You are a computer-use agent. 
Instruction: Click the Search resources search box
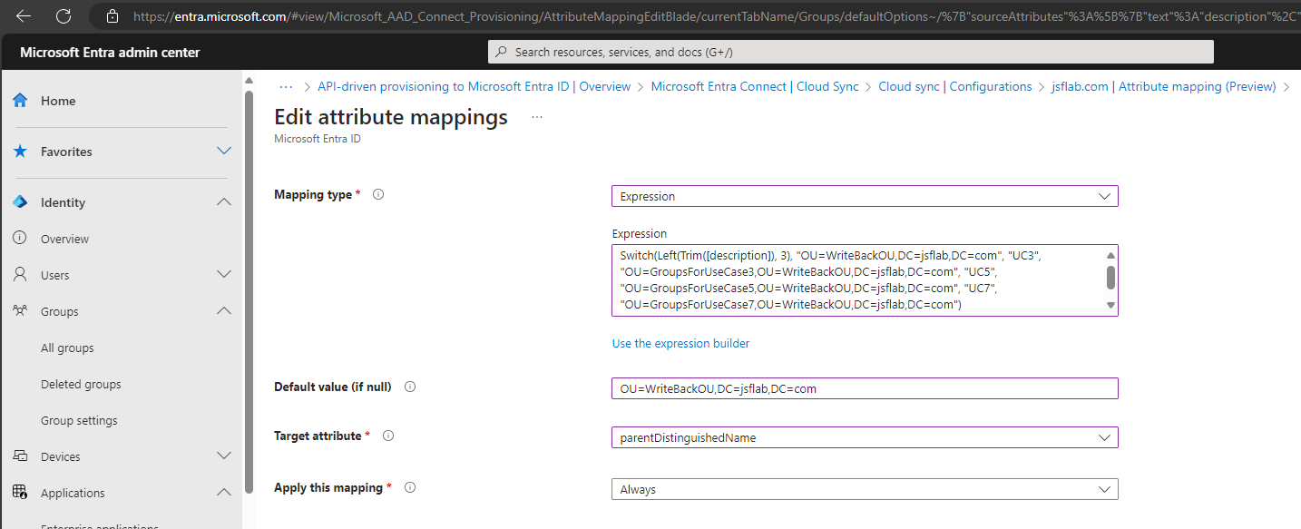click(x=851, y=52)
